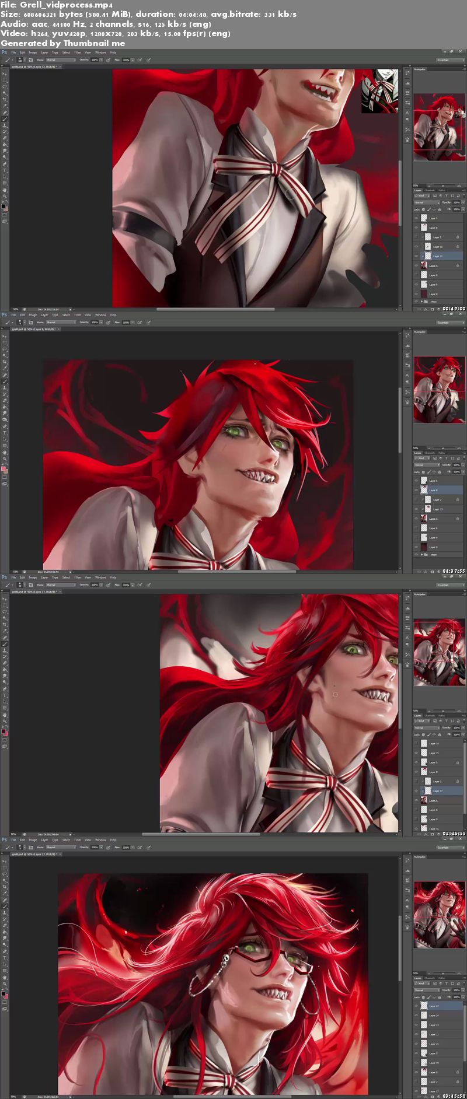Select the Crop tool in the 00:49:00 frame
This screenshot has height=1099, width=467.
tap(5, 99)
